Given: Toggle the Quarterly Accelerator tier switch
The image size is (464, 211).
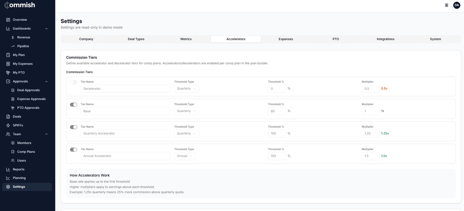Looking at the screenshot, I should 73,127.
